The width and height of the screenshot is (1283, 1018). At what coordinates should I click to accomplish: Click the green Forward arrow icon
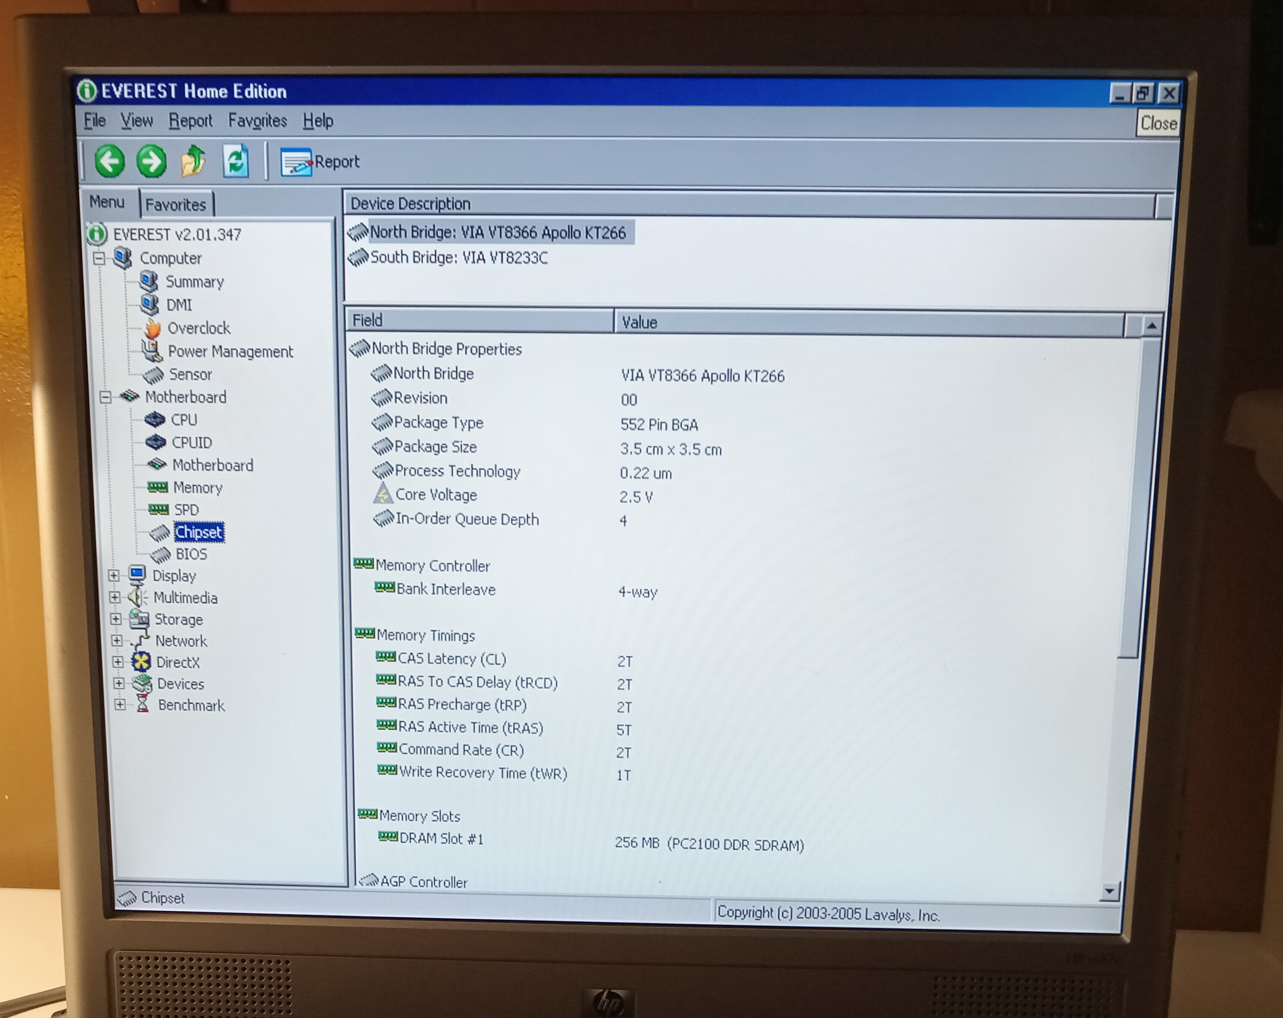[x=151, y=161]
